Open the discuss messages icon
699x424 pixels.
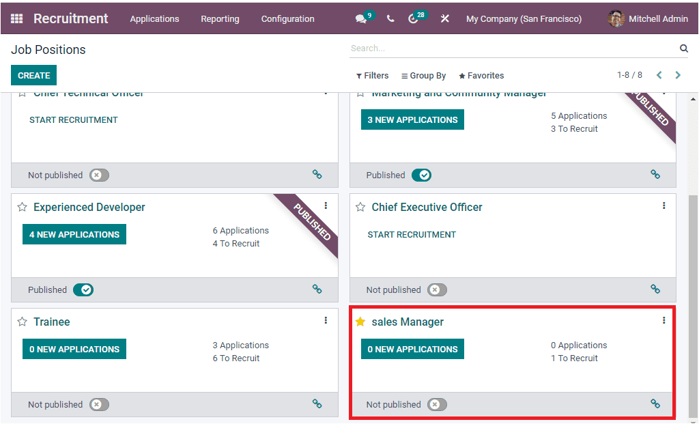tap(361, 18)
